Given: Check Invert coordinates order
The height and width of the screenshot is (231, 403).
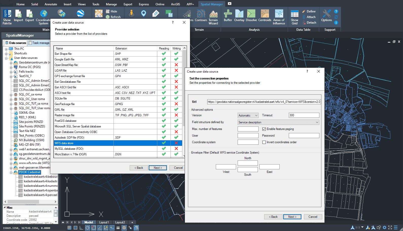Looking at the screenshot, I should coord(264,142).
